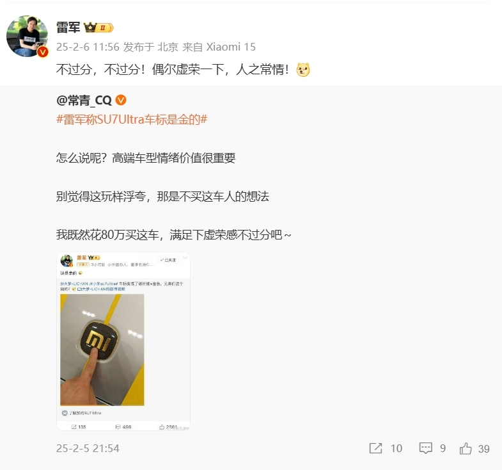Open hashtag #雷军称SU7Ultra车标是金的#

(132, 119)
